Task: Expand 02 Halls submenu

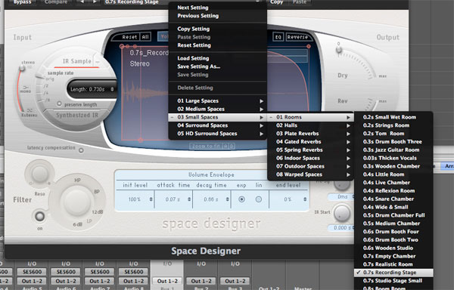Action: click(310, 125)
